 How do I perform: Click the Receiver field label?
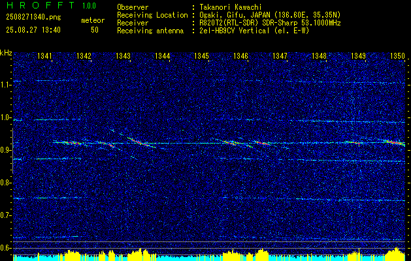[133, 23]
